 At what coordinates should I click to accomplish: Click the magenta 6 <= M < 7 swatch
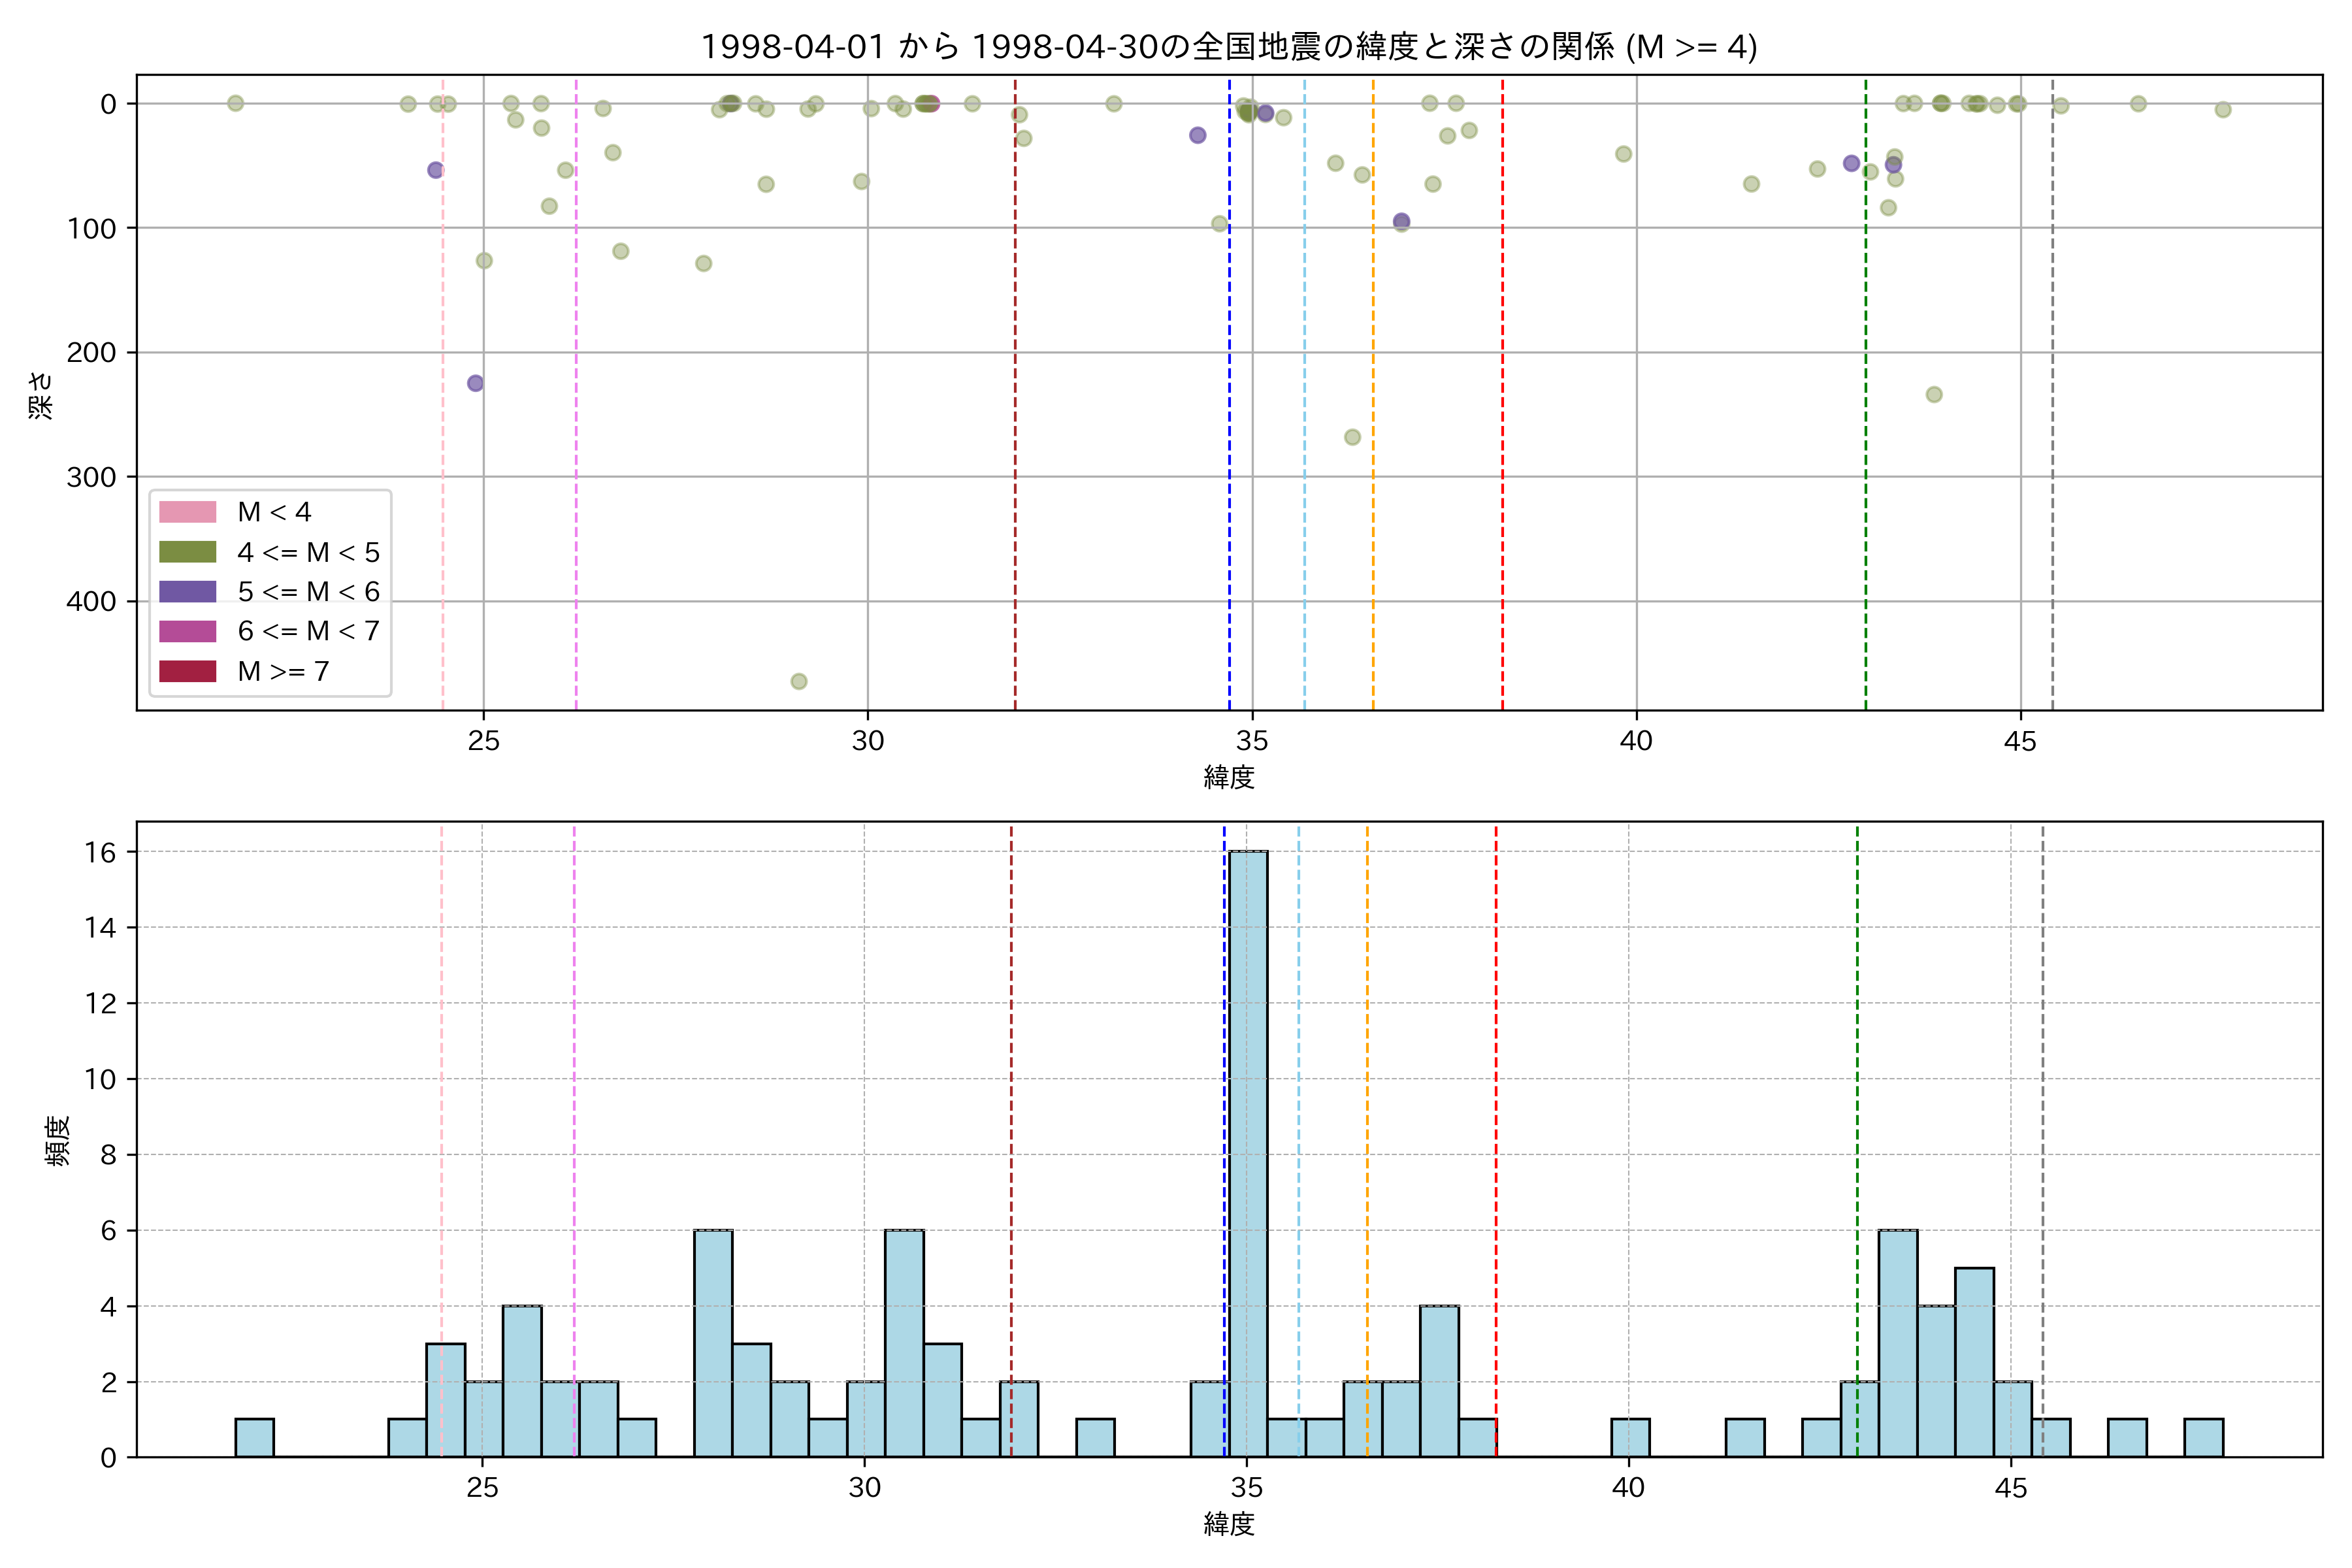tap(187, 631)
